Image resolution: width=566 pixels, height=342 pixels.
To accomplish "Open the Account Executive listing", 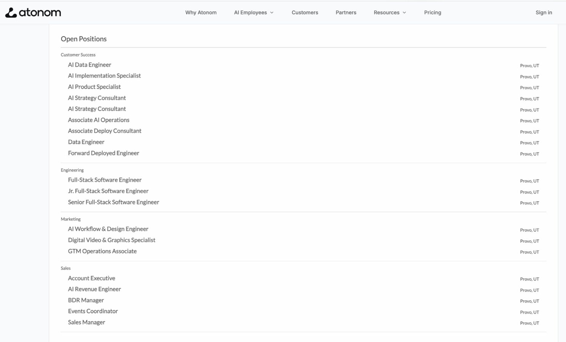I will [91, 278].
